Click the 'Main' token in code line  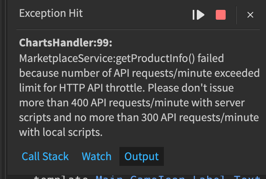click(x=109, y=177)
